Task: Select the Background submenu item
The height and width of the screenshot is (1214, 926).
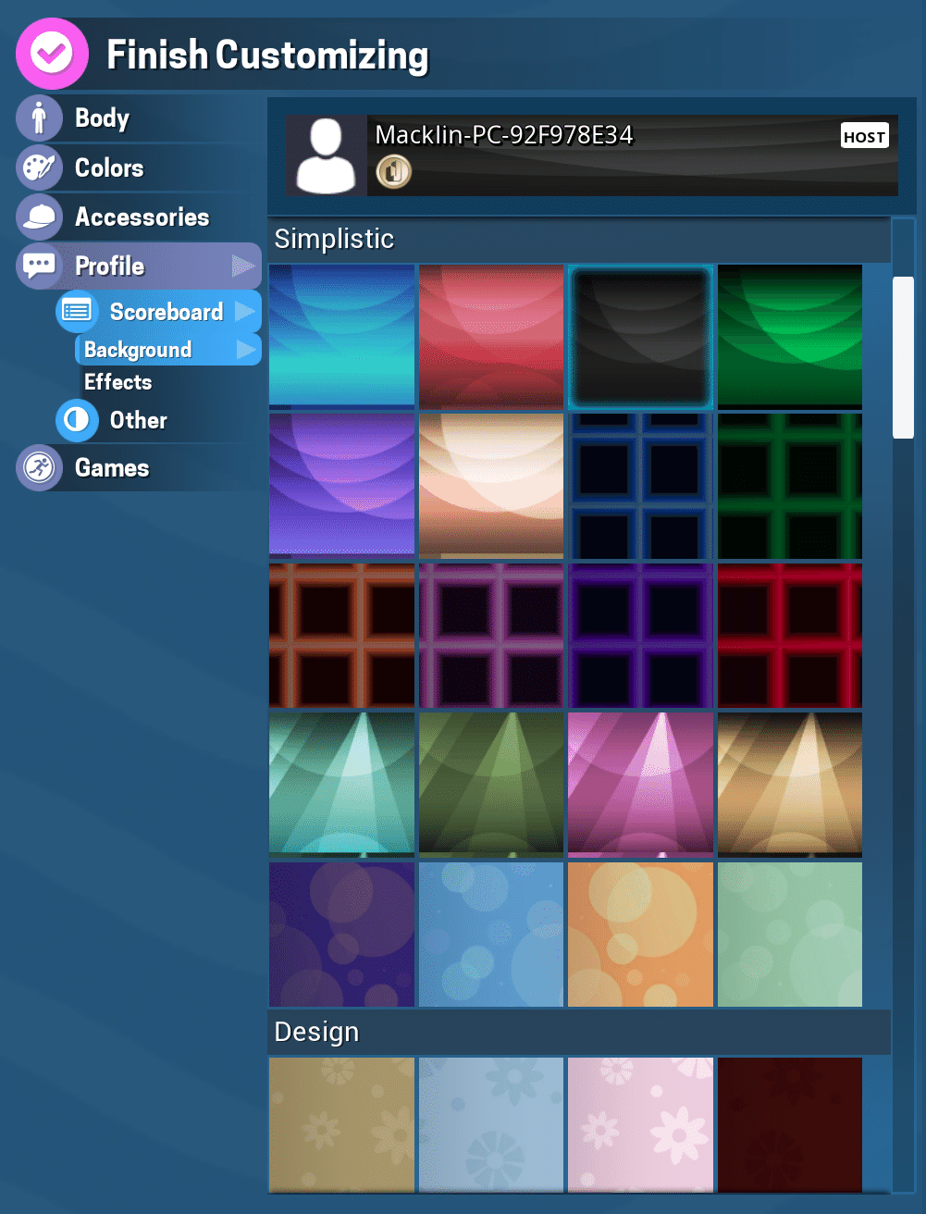Action: pyautogui.click(x=138, y=350)
